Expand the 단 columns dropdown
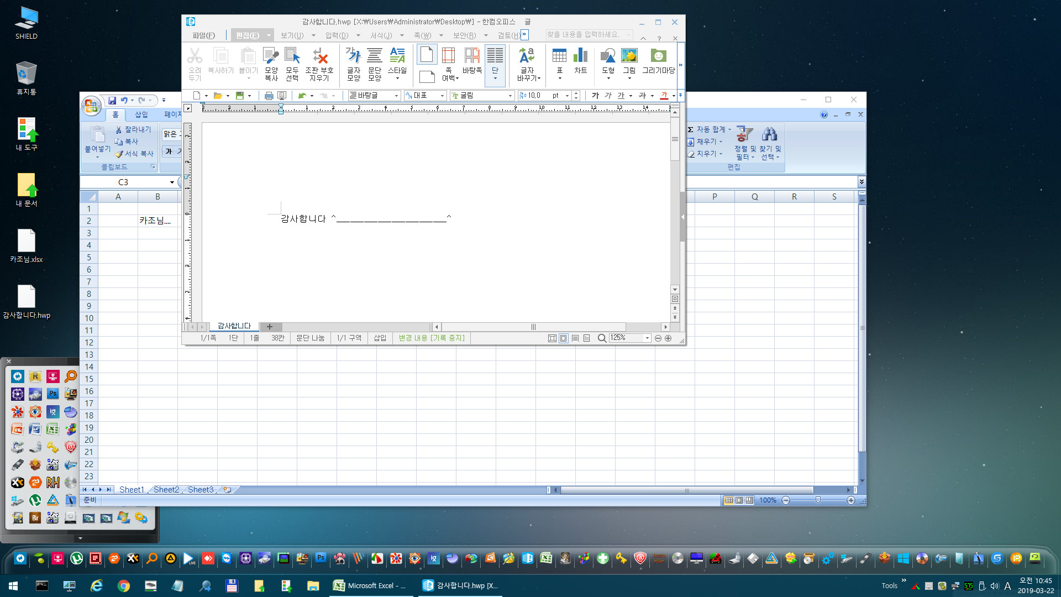 click(x=495, y=78)
